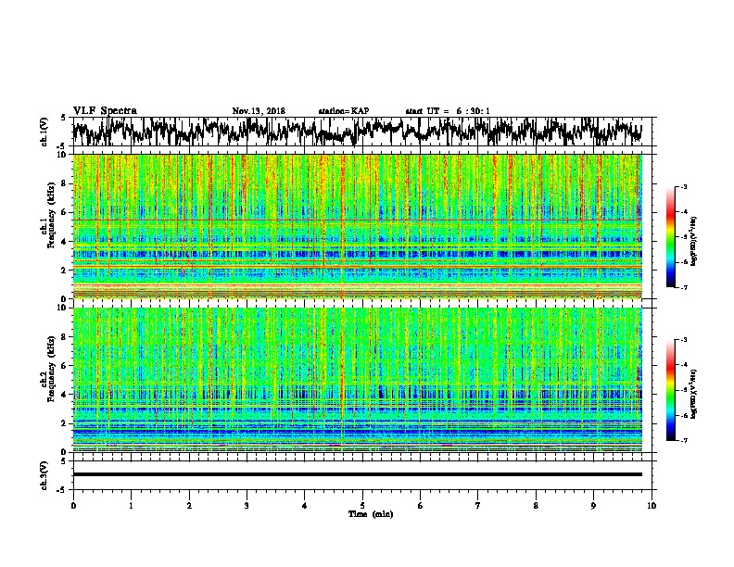Click the ch.2 'Frequency (kHz)' axis label
The image size is (734, 567).
[x=51, y=369]
